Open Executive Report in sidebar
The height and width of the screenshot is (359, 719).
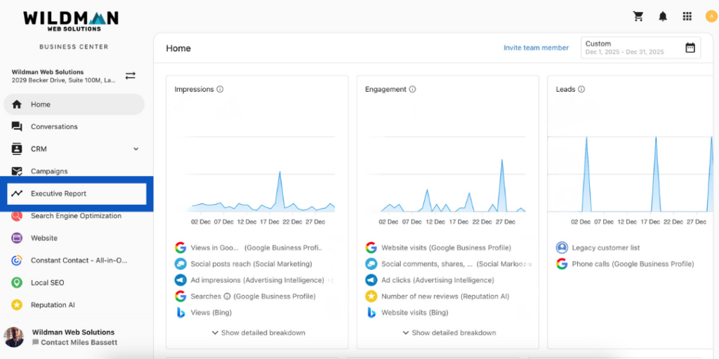tap(58, 194)
